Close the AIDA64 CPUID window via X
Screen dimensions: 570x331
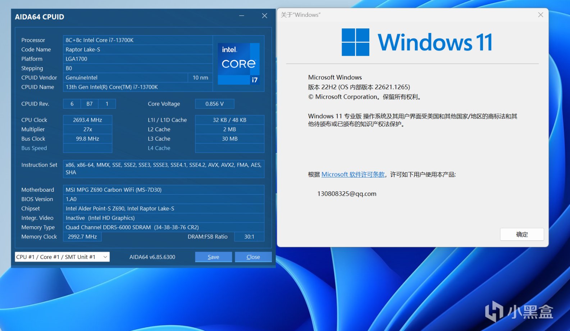coord(265,16)
